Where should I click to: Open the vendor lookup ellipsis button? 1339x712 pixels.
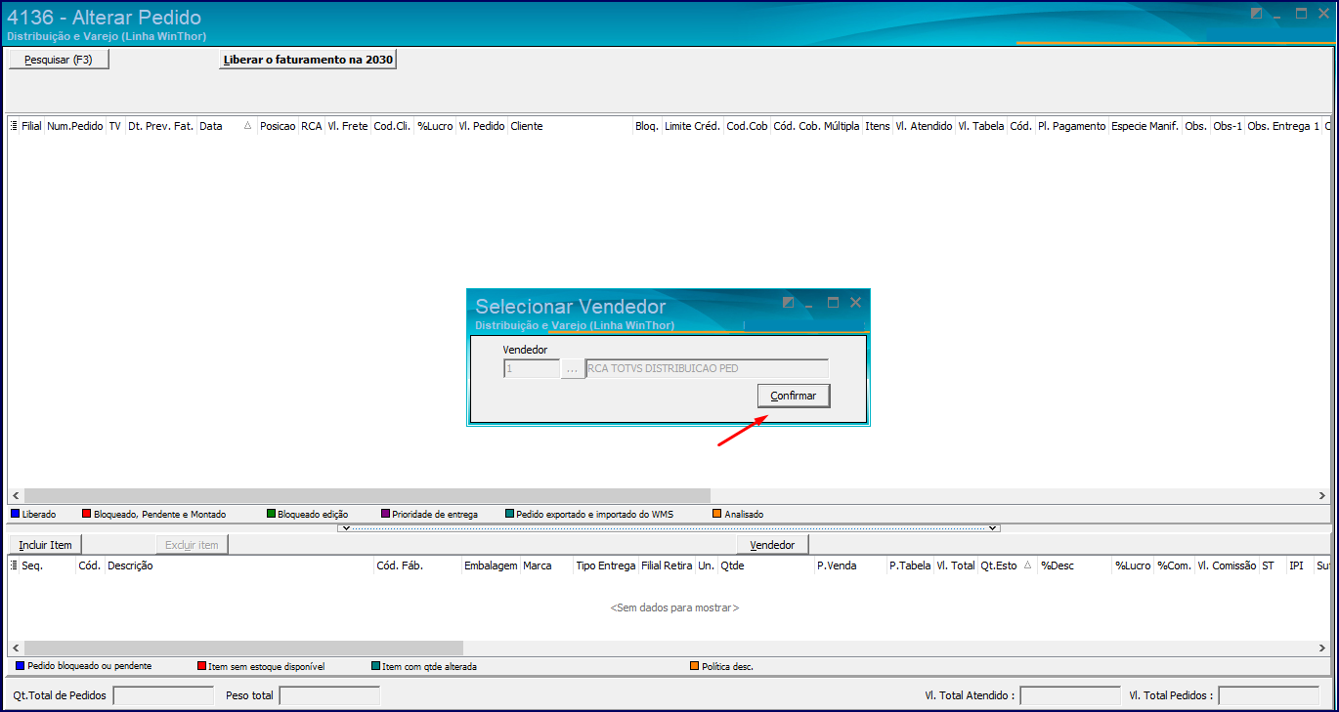point(572,369)
